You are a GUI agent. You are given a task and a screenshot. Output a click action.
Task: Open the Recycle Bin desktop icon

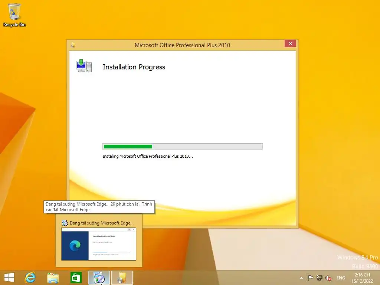point(14,15)
